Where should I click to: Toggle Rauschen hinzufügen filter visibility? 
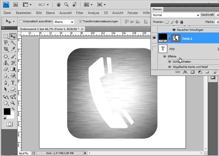click(x=174, y=30)
